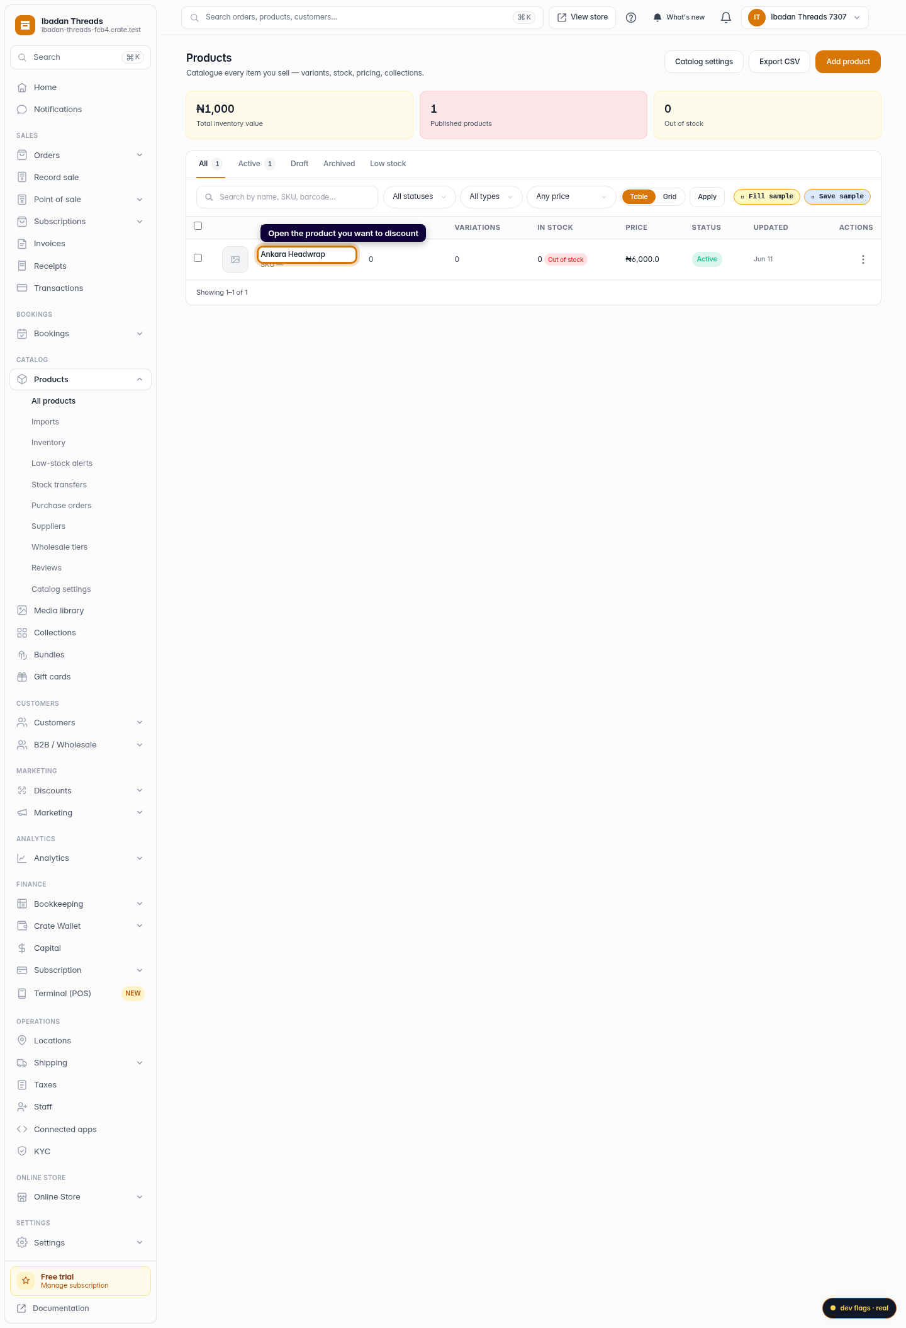Click the Gift cards gift icon
This screenshot has height=1328, width=906.
22,677
